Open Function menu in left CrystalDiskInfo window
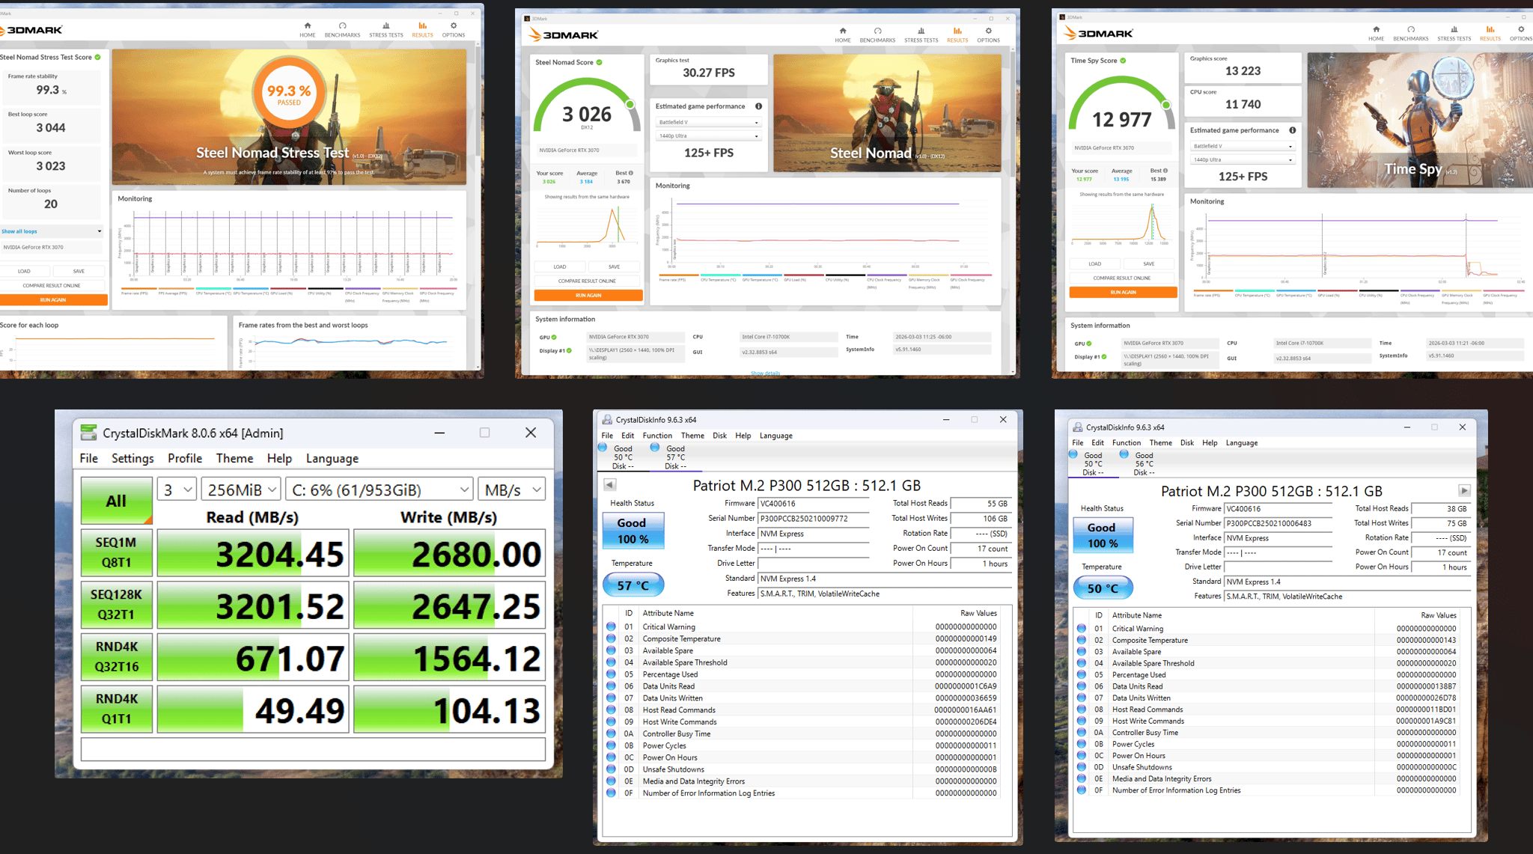The height and width of the screenshot is (854, 1533). pyautogui.click(x=657, y=436)
